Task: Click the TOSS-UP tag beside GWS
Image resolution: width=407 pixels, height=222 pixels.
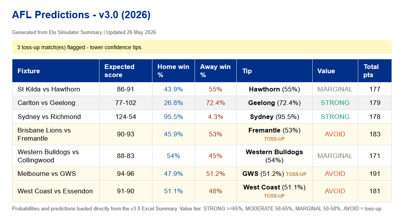Action: (296, 174)
